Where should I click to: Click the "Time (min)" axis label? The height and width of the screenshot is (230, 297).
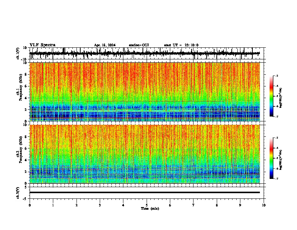coord(150,209)
